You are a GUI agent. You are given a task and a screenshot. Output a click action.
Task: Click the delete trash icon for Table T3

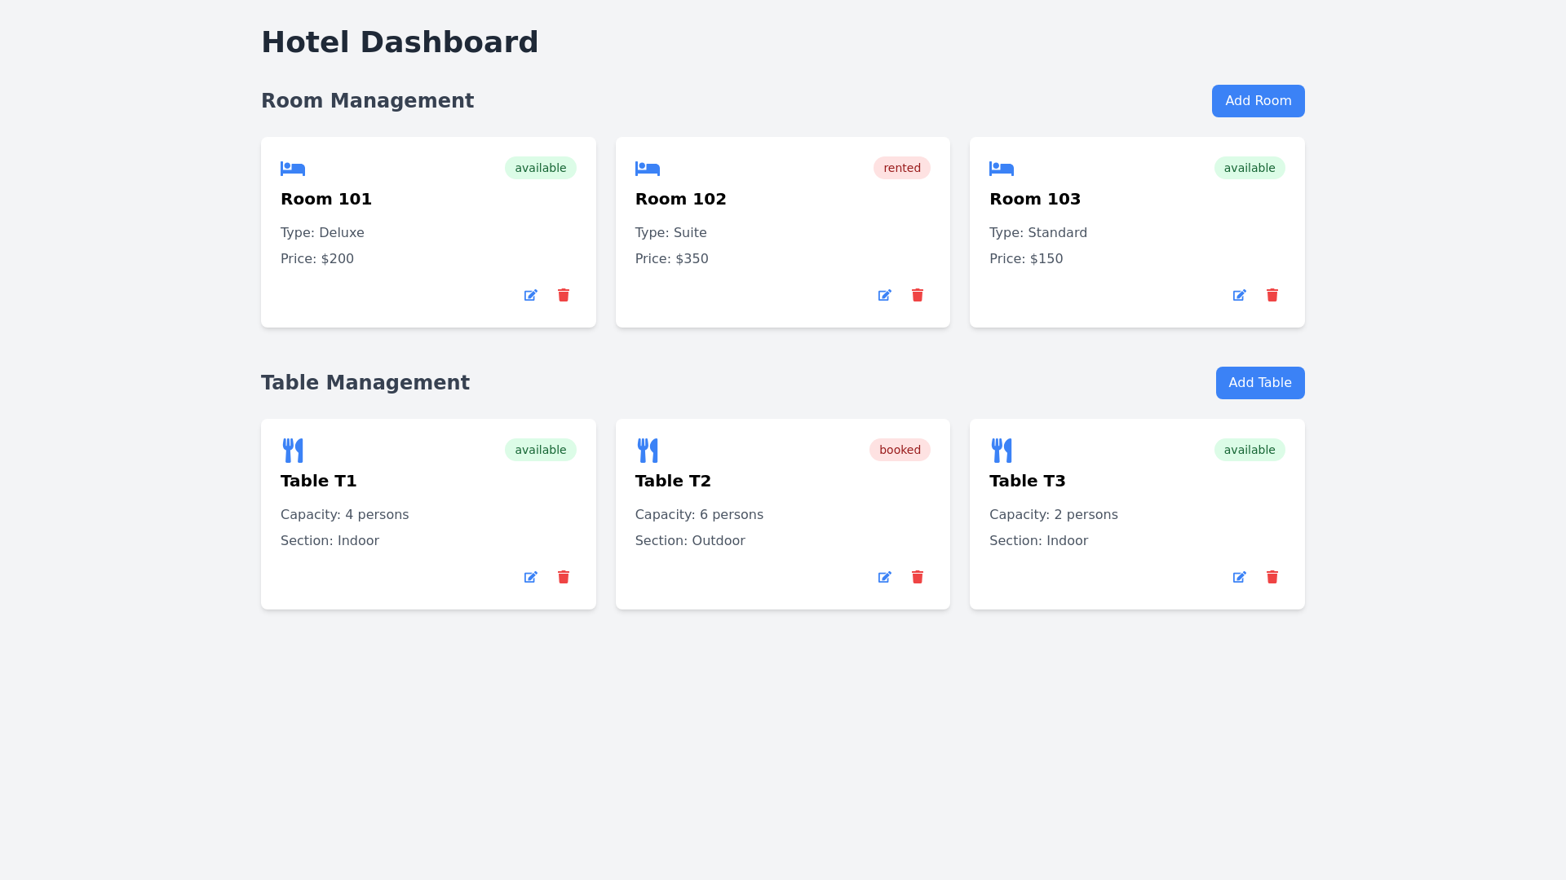[1272, 577]
